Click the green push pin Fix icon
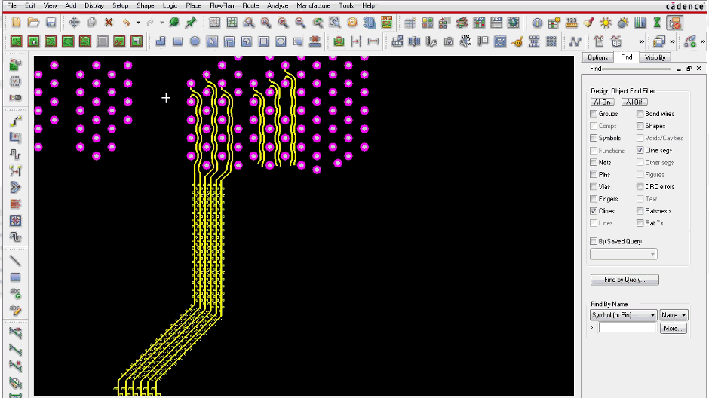Image resolution: width=709 pixels, height=398 pixels. (x=192, y=23)
